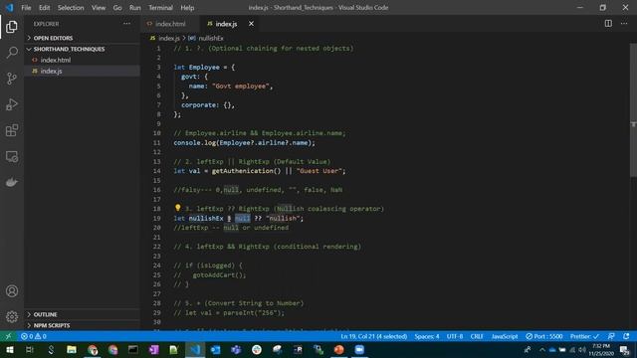637x358 pixels.
Task: Click the Ln 19, Col 21 cursor position
Action: click(374, 336)
